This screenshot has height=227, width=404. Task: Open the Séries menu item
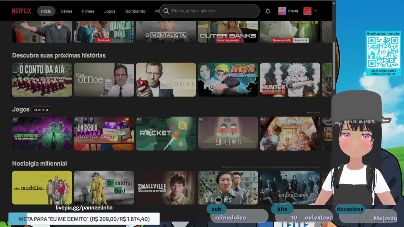[x=67, y=11]
